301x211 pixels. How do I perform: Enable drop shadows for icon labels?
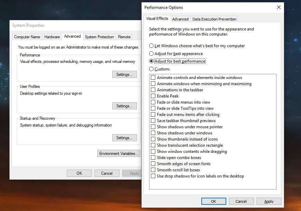click(x=153, y=176)
